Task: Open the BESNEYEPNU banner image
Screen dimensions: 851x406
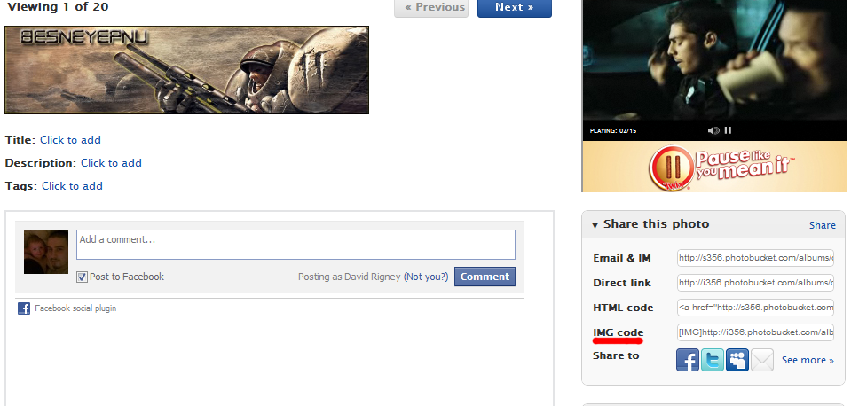Action: [x=186, y=70]
